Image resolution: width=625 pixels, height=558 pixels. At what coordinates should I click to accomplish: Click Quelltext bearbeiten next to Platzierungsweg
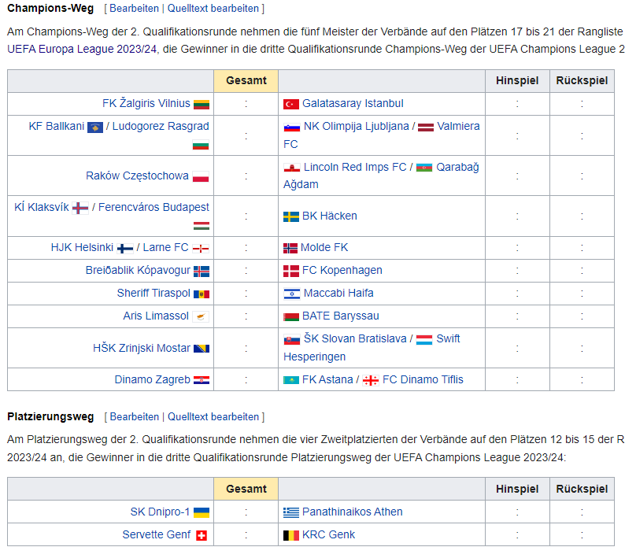click(213, 417)
